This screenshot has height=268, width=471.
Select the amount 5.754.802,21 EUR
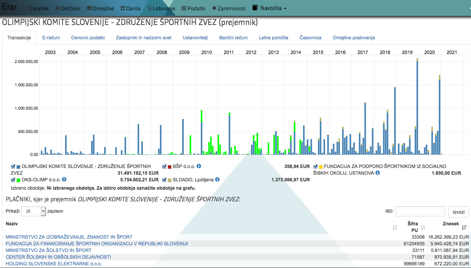pyautogui.click(x=140, y=180)
